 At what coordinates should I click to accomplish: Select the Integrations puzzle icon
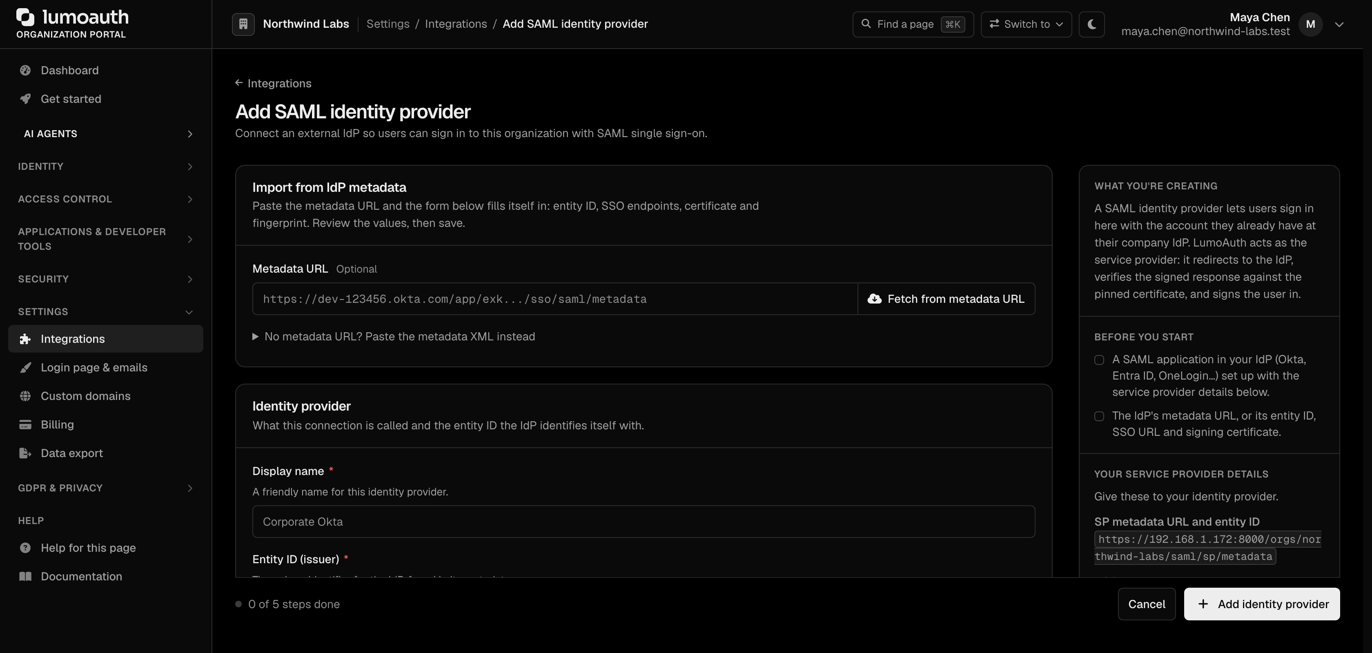coord(25,339)
